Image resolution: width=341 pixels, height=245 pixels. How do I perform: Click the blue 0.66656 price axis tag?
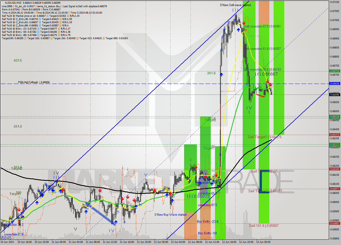(335, 84)
